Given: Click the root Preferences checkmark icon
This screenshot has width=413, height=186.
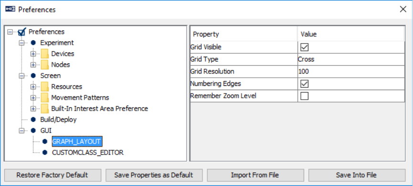Looking at the screenshot, I should [21, 32].
